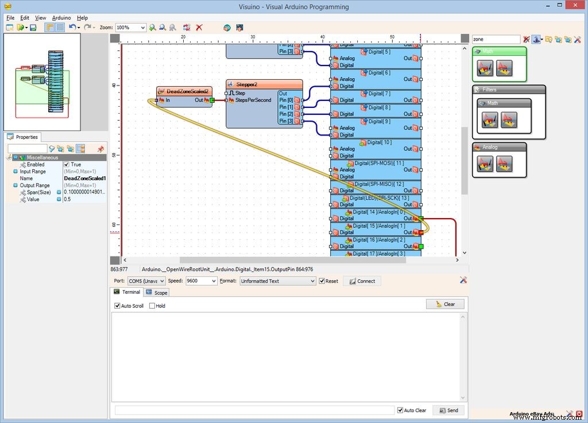
Task: Open the component wizard icon beside search box
Action: tap(536, 39)
